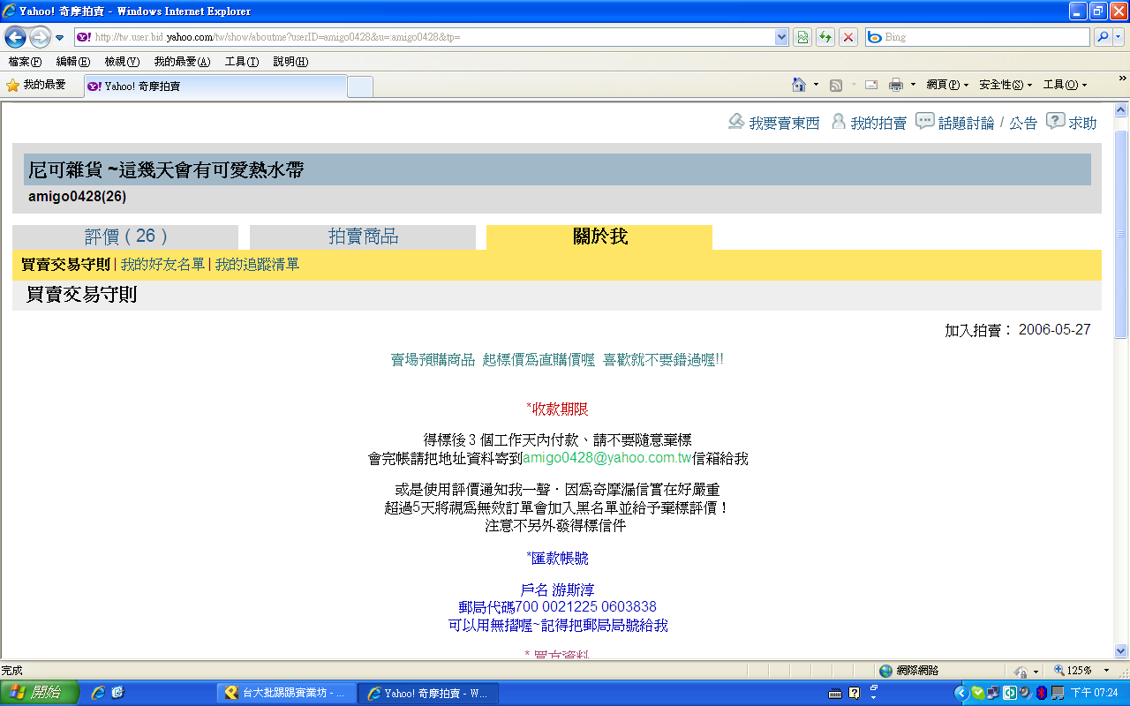The width and height of the screenshot is (1130, 706).
Task: Open the 安全性(S) command bar menu
Action: point(1005,85)
